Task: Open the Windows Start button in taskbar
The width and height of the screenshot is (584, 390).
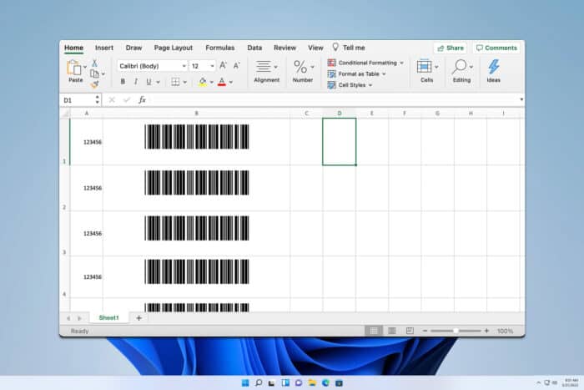Action: click(245, 383)
